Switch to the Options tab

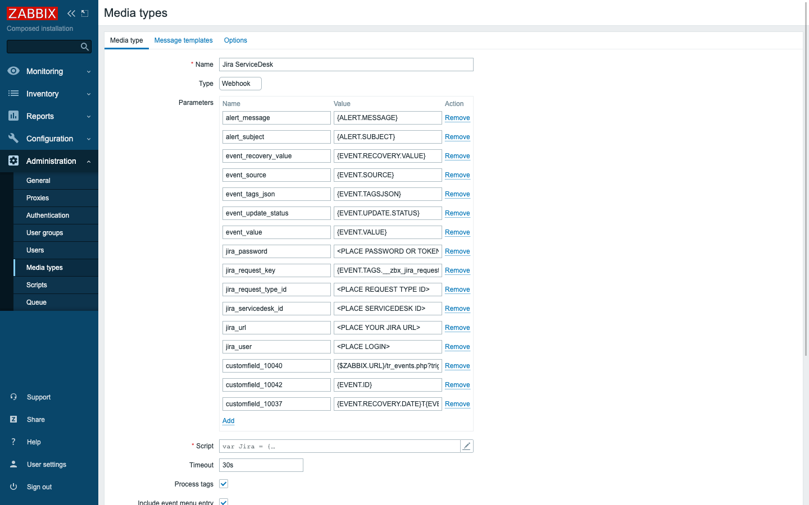[x=235, y=40]
